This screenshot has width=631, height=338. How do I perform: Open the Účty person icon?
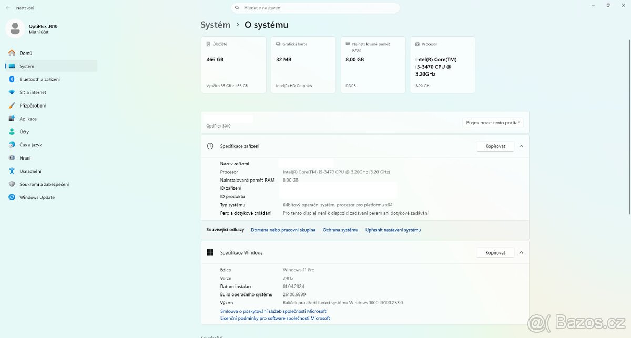point(12,132)
